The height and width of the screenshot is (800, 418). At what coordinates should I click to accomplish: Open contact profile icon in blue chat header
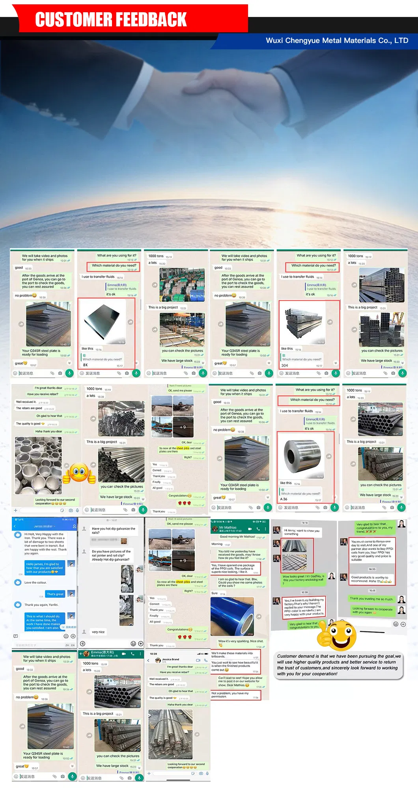point(74,526)
